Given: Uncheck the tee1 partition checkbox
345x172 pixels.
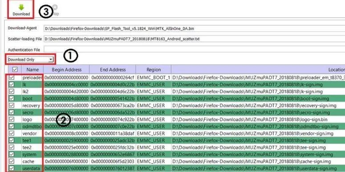Looking at the screenshot, I should pyautogui.click(x=12, y=140).
